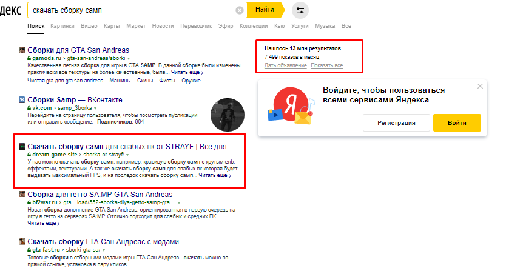The height and width of the screenshot is (274, 523).
Task: Expand the gta-fast.ru result dropdown arrow
Action: [104, 250]
